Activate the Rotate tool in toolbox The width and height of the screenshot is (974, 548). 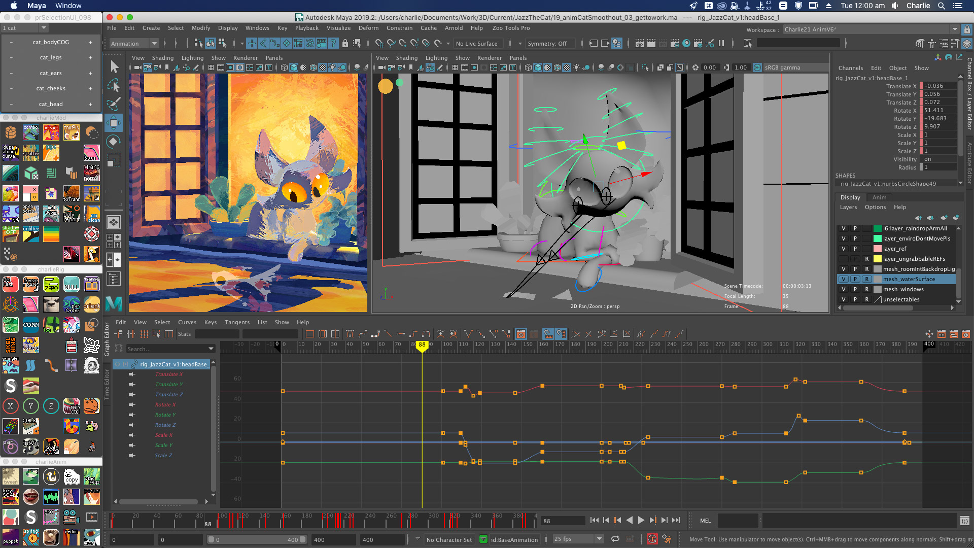114,141
